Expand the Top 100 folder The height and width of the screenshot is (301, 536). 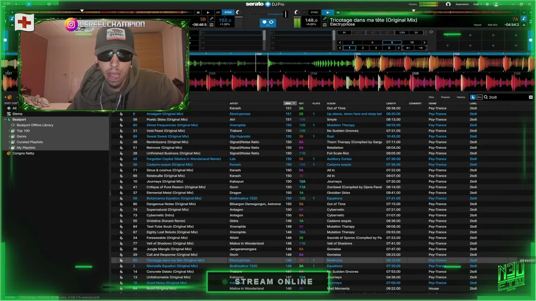coord(9,131)
